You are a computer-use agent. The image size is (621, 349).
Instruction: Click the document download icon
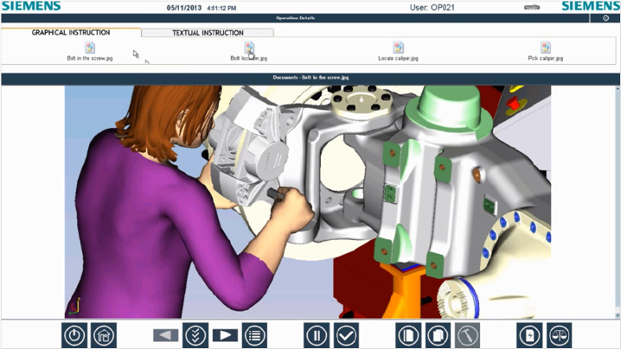(529, 335)
